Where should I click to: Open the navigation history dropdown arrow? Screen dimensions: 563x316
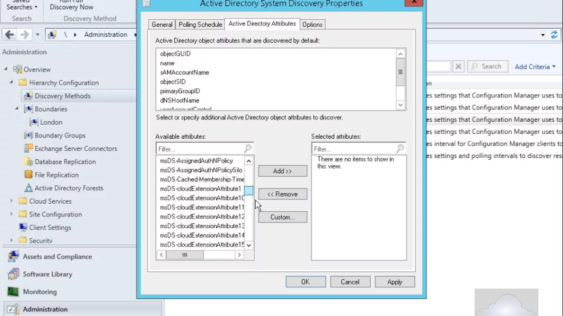pos(37,35)
